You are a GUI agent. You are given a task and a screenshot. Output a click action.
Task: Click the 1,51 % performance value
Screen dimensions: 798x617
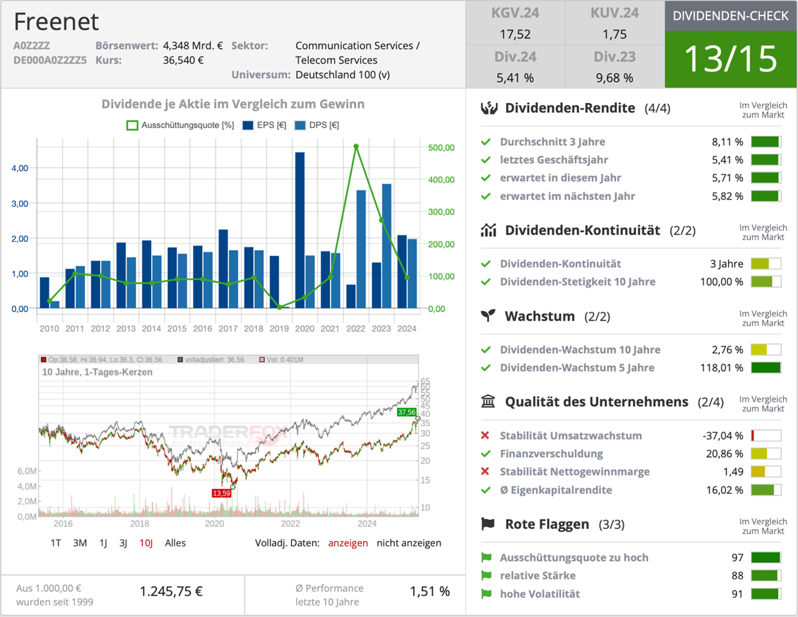click(430, 591)
